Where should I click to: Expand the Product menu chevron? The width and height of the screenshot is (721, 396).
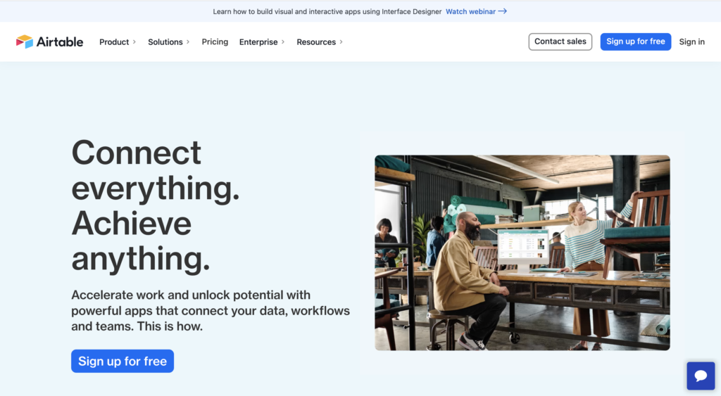tap(134, 41)
